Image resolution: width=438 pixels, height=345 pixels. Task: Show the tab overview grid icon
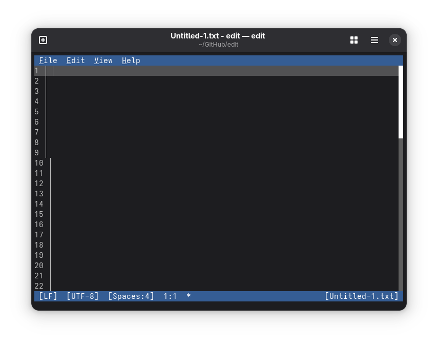(354, 40)
